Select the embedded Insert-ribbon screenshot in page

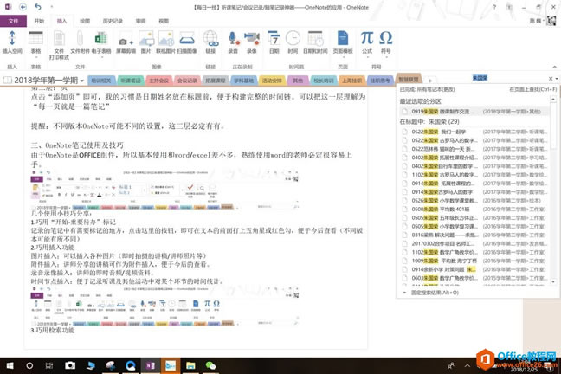pyautogui.click(x=165, y=306)
